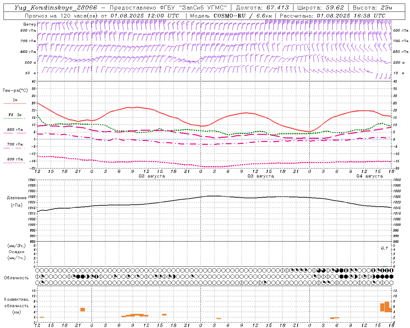This screenshot has width=410, height=328.
Task: Click the 700 гПа temperature legend entry
Action: pyautogui.click(x=15, y=145)
